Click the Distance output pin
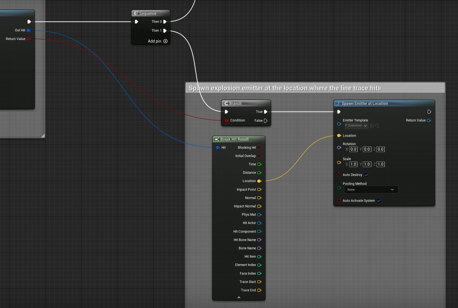Screen dimensions: 458x308 (x=260, y=173)
